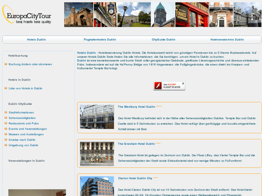The height and width of the screenshot is (196, 262).
Task: Open Hotels Dublin navigation tab
Action: (x=36, y=40)
